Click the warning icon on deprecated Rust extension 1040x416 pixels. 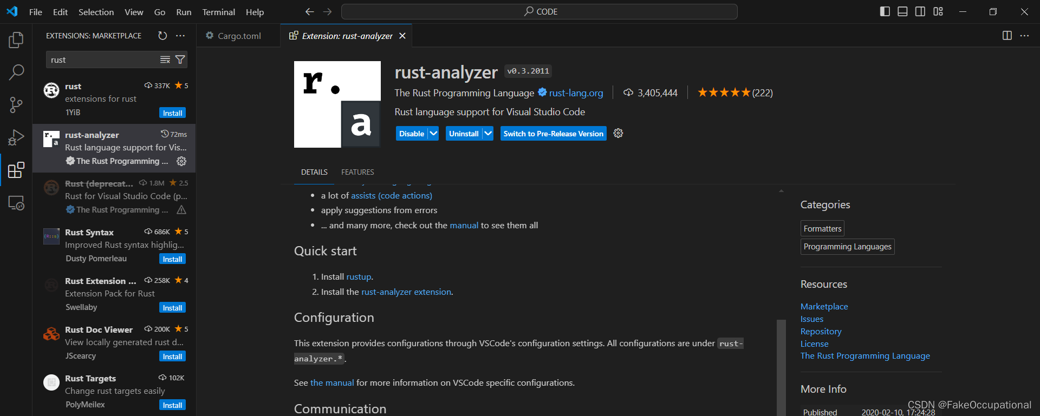[181, 210]
